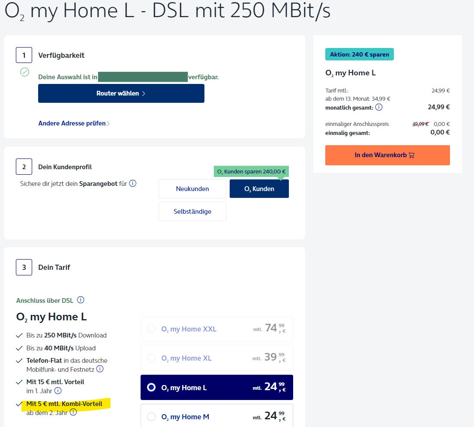Click the step 2 number box Kundenprofil
Screen dimensions: 474x427
pos(24,167)
